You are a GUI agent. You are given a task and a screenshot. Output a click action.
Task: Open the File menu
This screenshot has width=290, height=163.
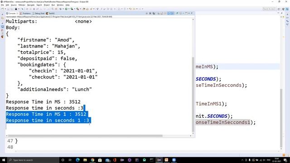2,5
